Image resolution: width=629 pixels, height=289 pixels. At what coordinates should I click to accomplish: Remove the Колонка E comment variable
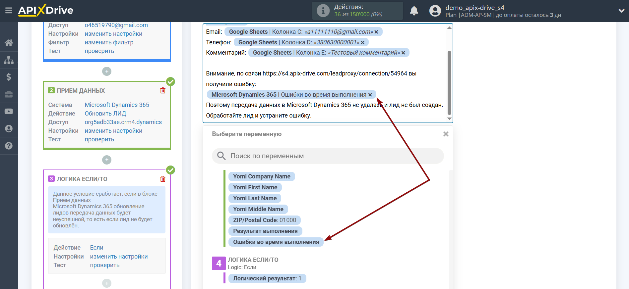[x=403, y=53]
